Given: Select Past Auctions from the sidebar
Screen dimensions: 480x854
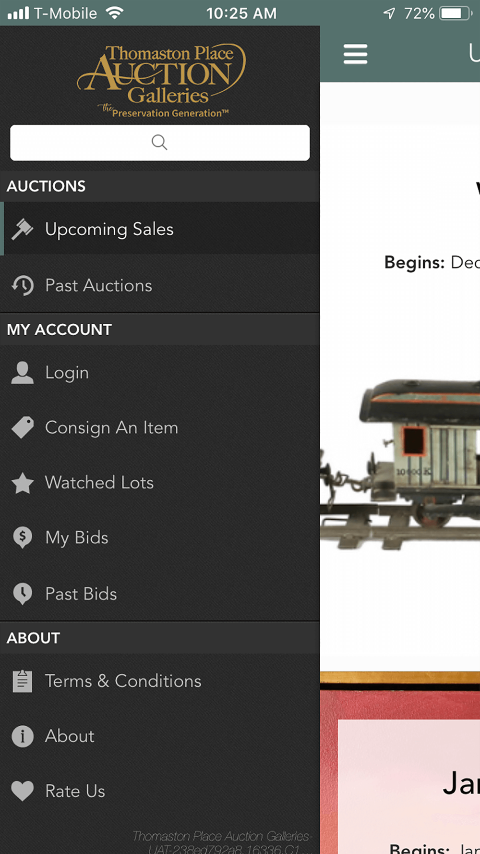Looking at the screenshot, I should (98, 285).
